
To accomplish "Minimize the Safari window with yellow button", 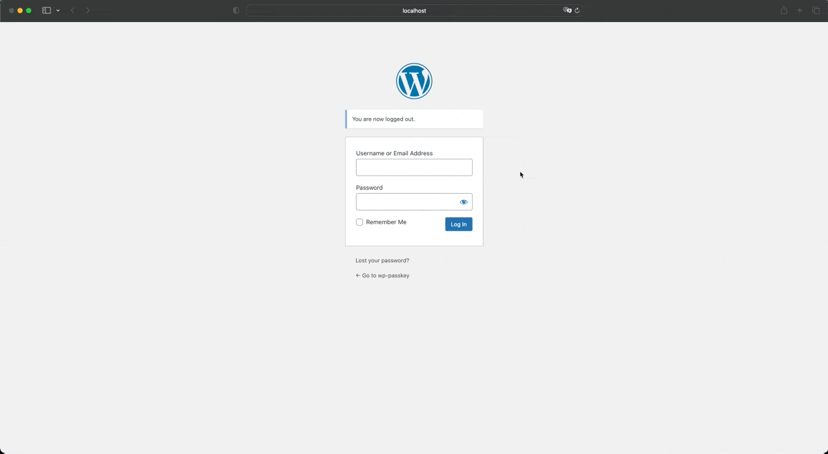I will [20, 10].
